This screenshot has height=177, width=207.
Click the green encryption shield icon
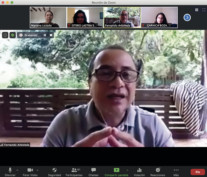(12, 35)
